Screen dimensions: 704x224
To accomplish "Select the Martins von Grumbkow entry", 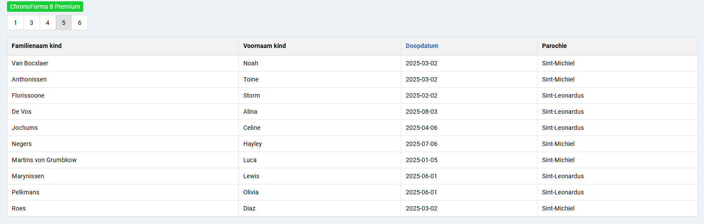I will [44, 160].
